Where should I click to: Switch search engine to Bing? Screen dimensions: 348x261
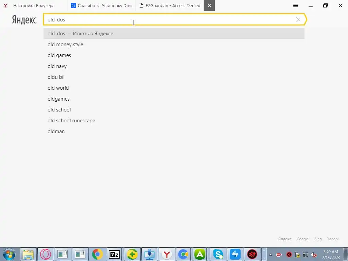[318, 239]
